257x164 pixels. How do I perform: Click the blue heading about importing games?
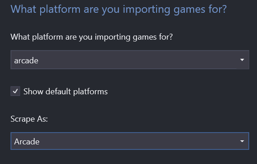click(x=119, y=9)
